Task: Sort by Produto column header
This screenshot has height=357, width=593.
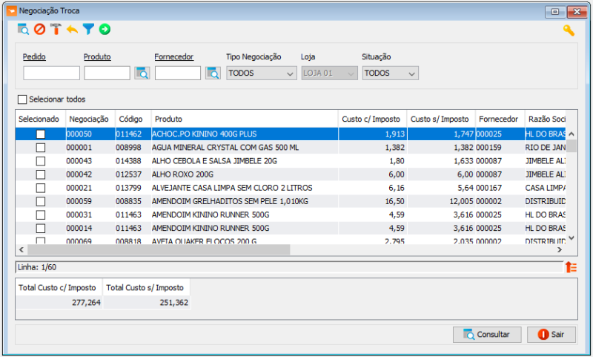Action: (245, 119)
